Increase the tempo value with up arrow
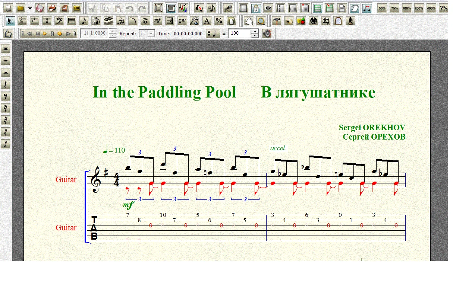The height and width of the screenshot is (304, 475). [x=255, y=31]
